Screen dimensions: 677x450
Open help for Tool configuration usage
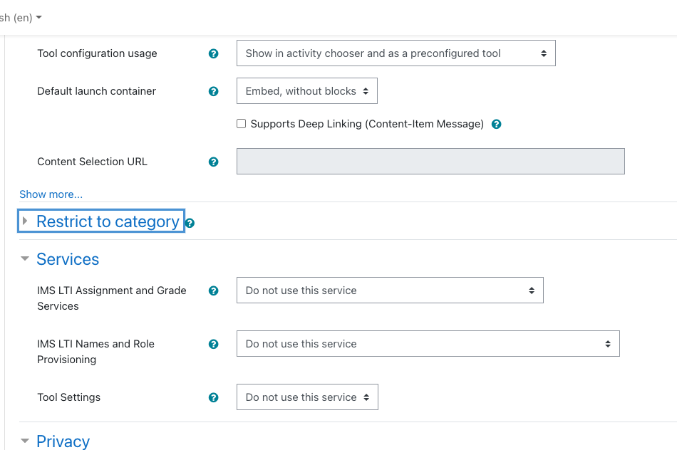click(x=213, y=53)
